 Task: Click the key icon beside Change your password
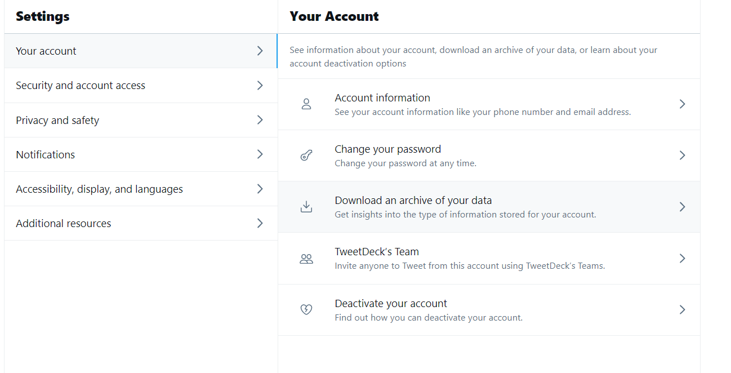(306, 156)
